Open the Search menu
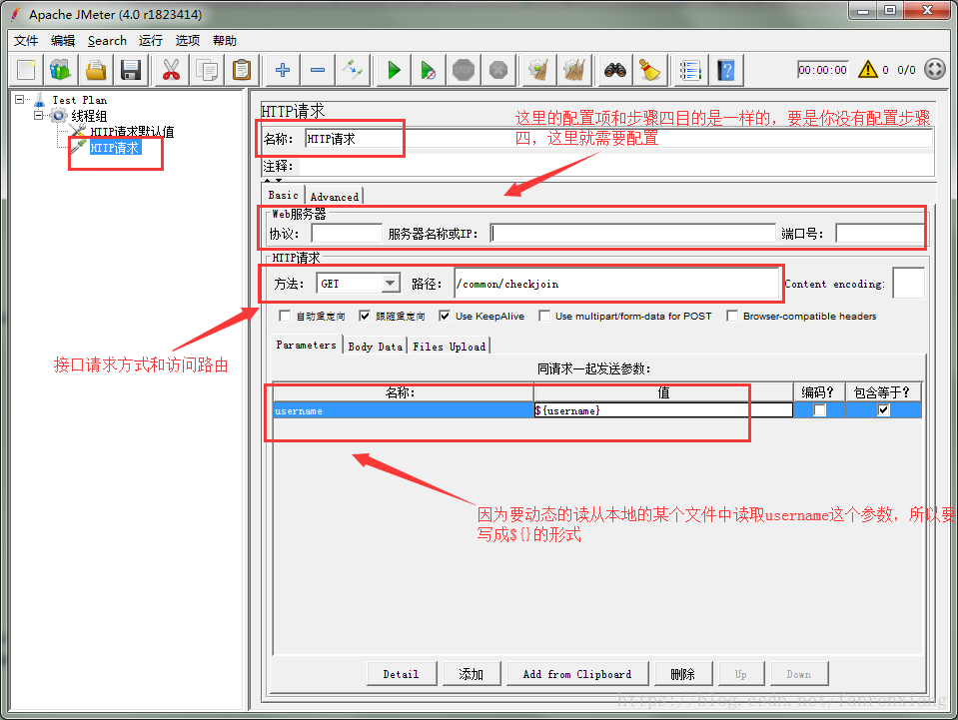This screenshot has width=958, height=720. (x=107, y=41)
